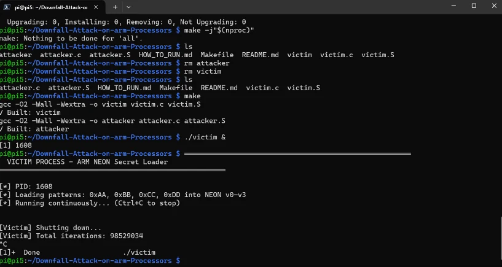
Task: Click the gcc line compiling victim.c
Action: pyautogui.click(x=100, y=104)
